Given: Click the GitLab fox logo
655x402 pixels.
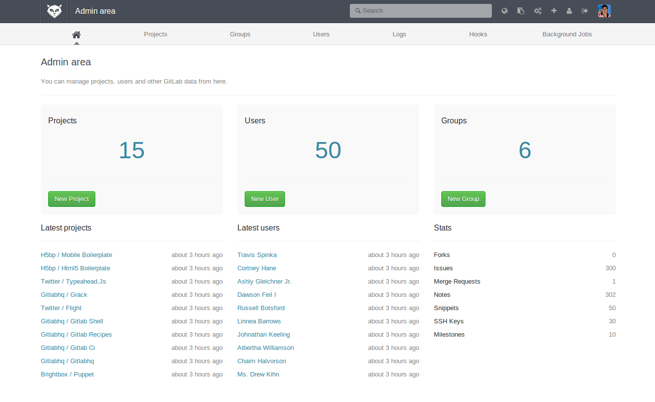Looking at the screenshot, I should 54,11.
